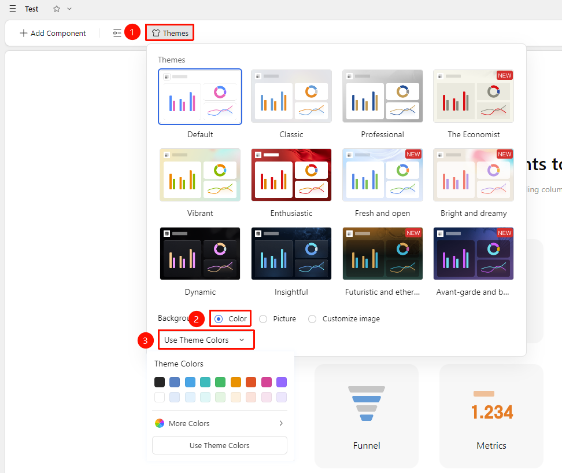562x473 pixels.
Task: Apply the Avant-garde theme
Action: (x=474, y=254)
